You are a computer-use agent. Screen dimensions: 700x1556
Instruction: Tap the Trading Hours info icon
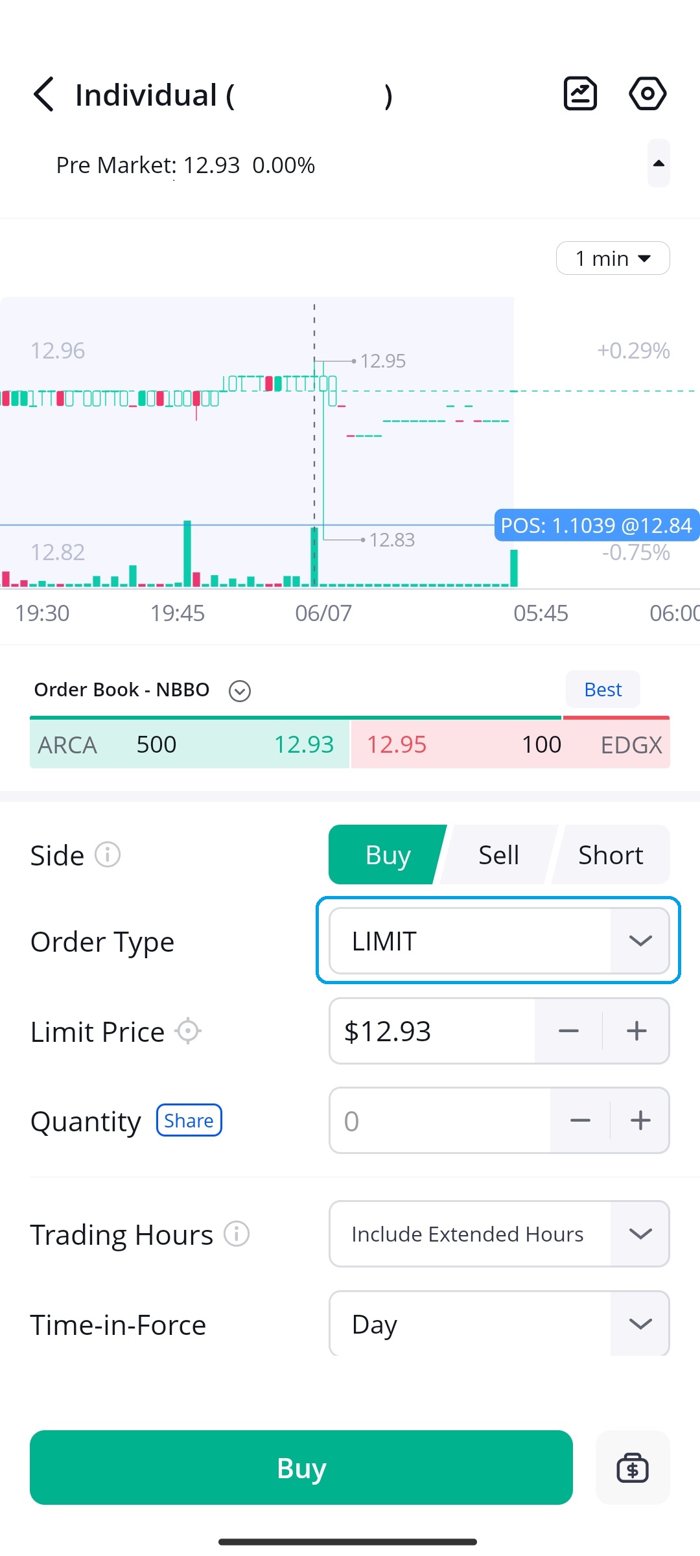tap(237, 1234)
